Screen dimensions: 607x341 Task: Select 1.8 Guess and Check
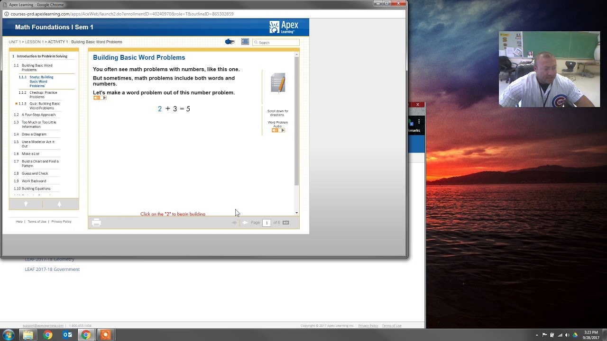point(35,173)
